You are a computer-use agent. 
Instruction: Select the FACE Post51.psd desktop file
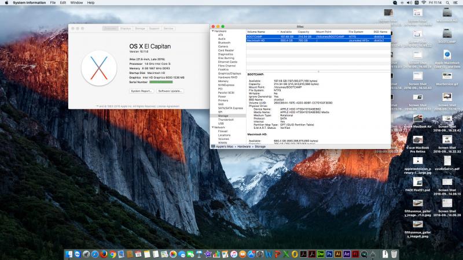click(417, 182)
